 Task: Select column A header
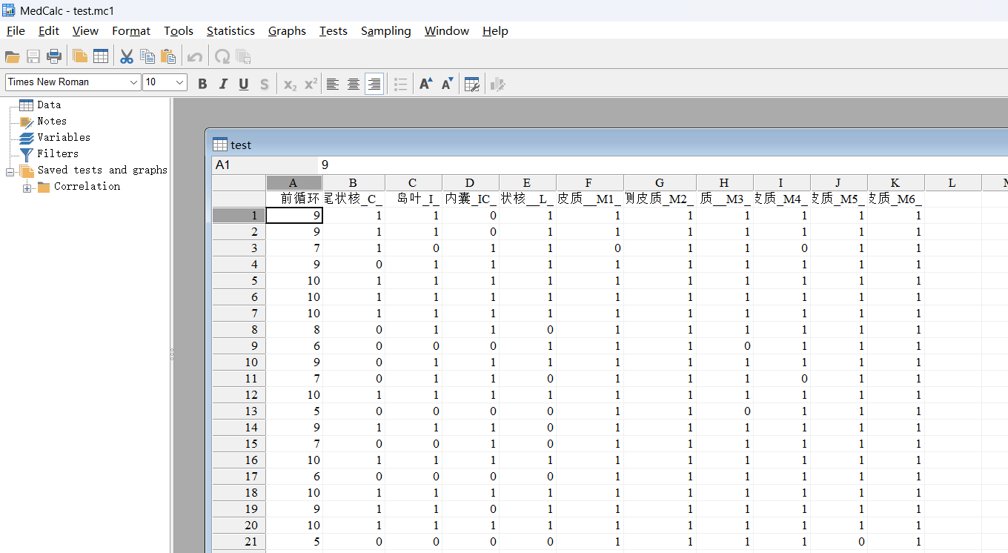pos(294,183)
